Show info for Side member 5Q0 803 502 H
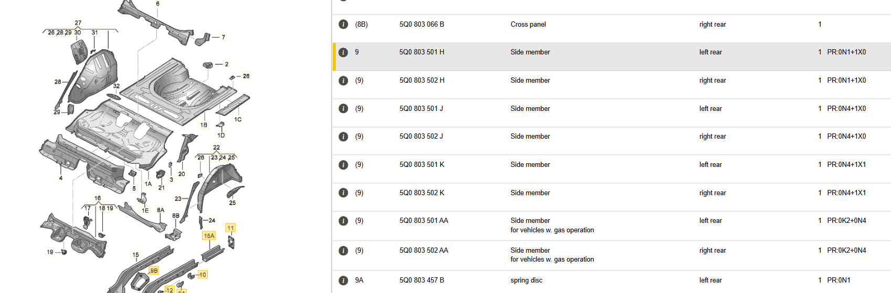The width and height of the screenshot is (891, 293). tap(343, 81)
